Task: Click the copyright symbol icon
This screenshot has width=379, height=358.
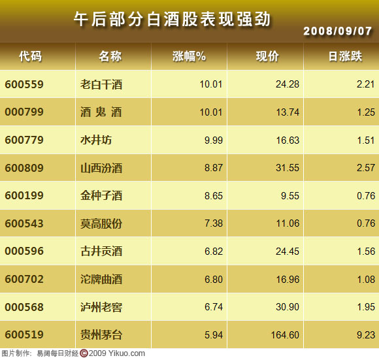Action: click(x=84, y=353)
